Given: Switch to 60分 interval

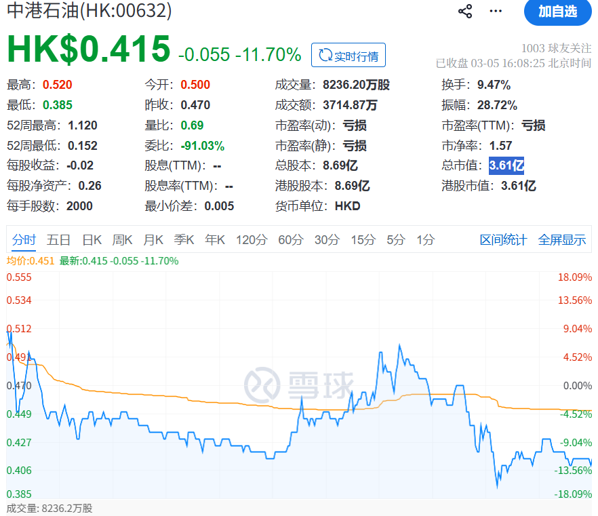Looking at the screenshot, I should 290,239.
